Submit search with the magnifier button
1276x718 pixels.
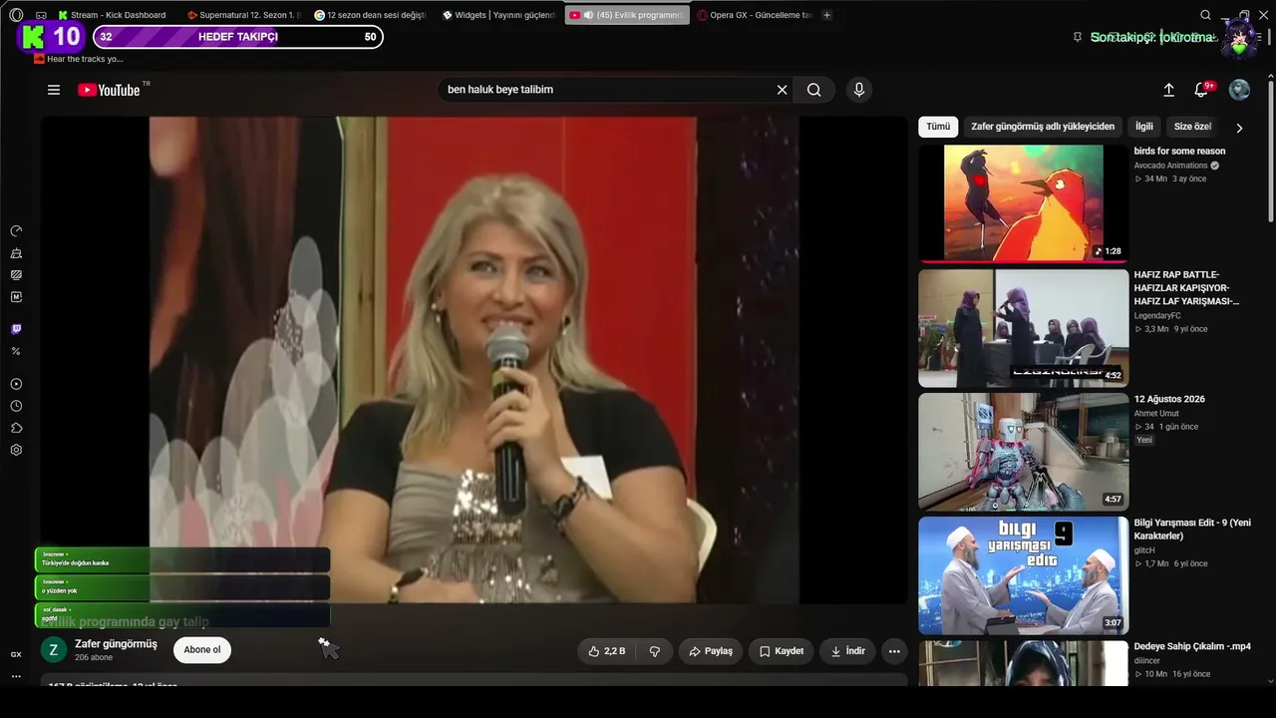pyautogui.click(x=814, y=90)
